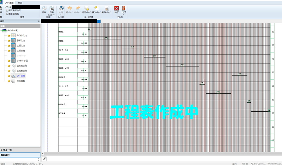The width and height of the screenshot is (282, 165).
Task: Switch to the フリー画面 ribbon tab
Action: (x=9, y=2)
